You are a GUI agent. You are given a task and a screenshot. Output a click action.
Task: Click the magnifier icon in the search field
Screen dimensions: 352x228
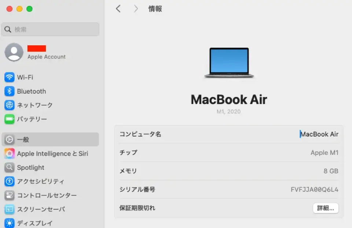[8, 29]
